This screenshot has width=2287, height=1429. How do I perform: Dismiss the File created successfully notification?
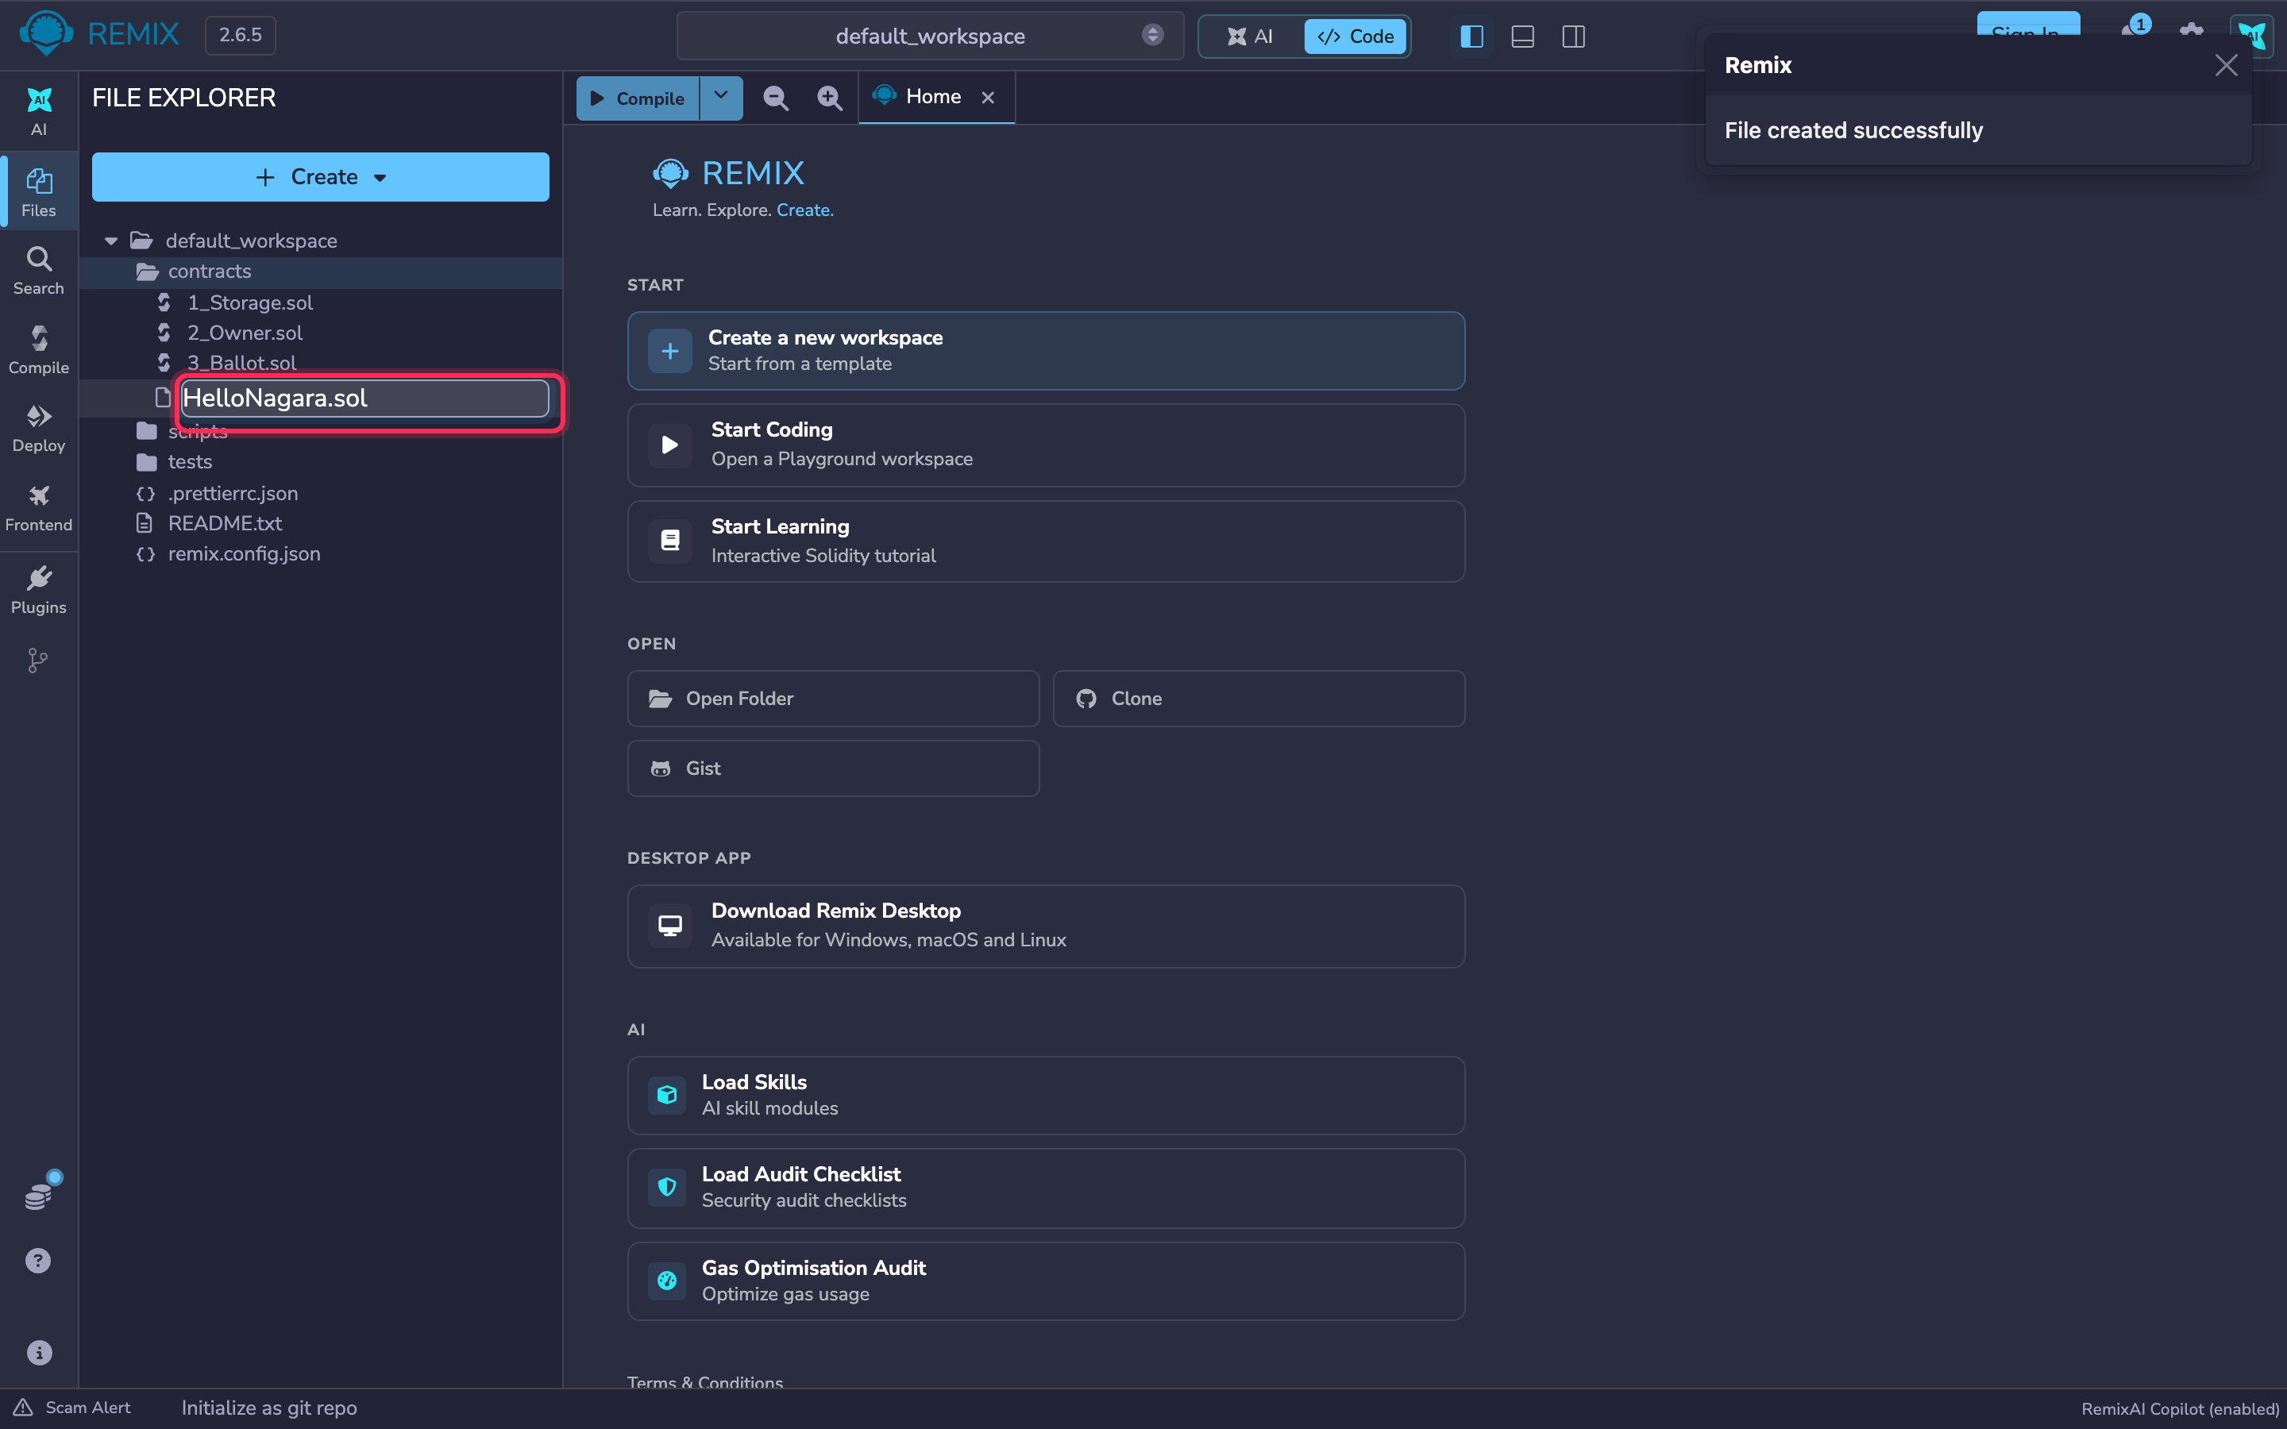(x=2226, y=65)
